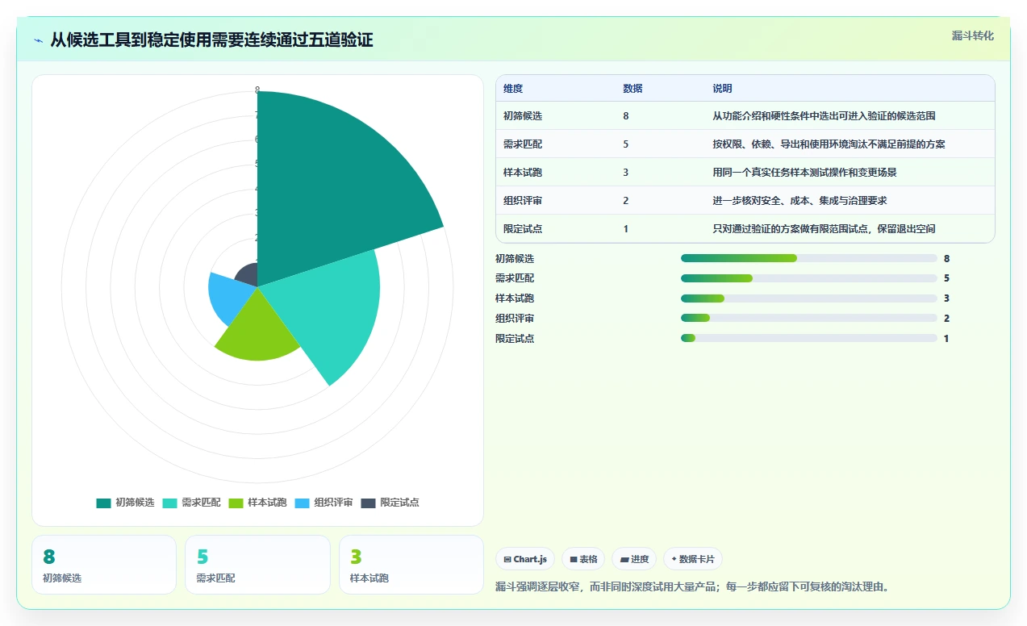This screenshot has height=626, width=1027.
Task: Click the 组织评审 progress bar
Action: click(809, 319)
